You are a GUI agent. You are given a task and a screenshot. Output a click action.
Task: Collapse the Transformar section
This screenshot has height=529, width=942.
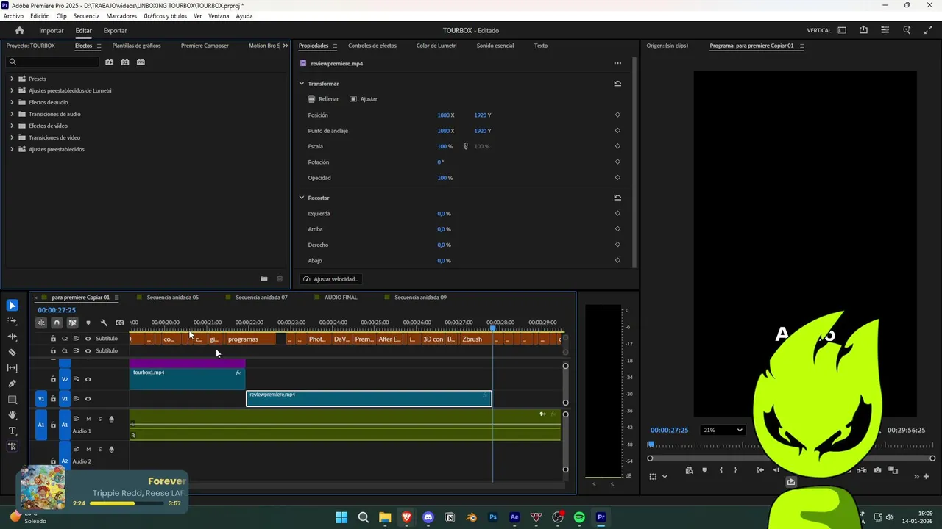(302, 84)
